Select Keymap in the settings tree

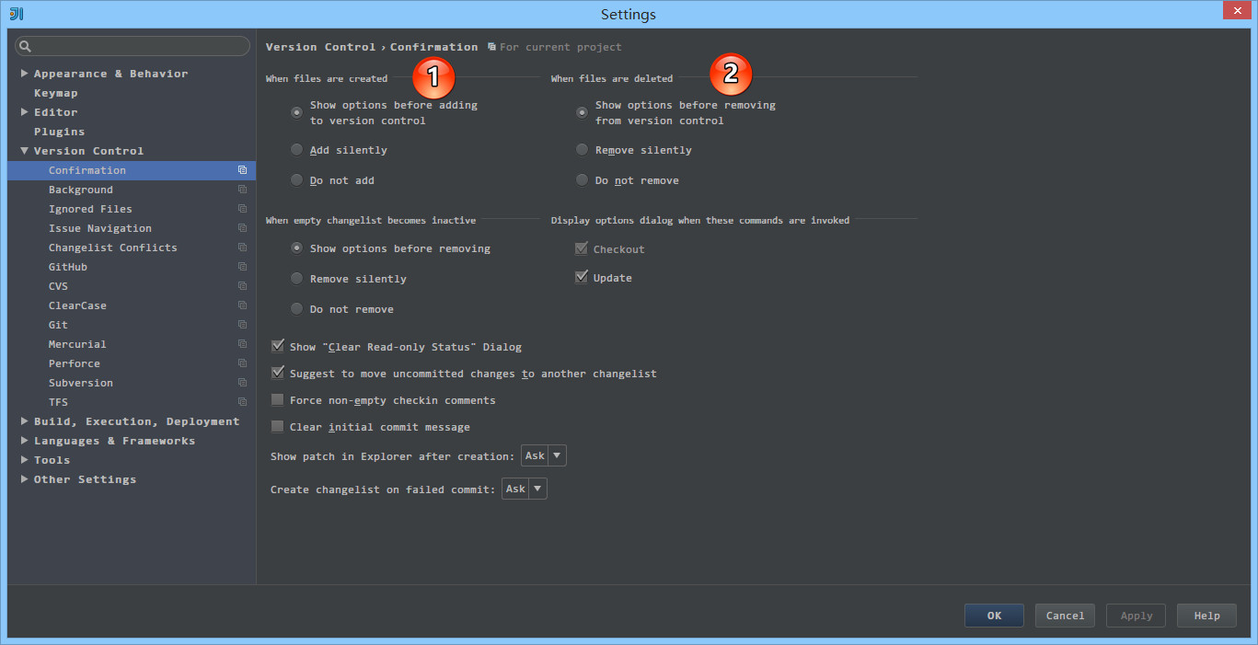click(55, 93)
